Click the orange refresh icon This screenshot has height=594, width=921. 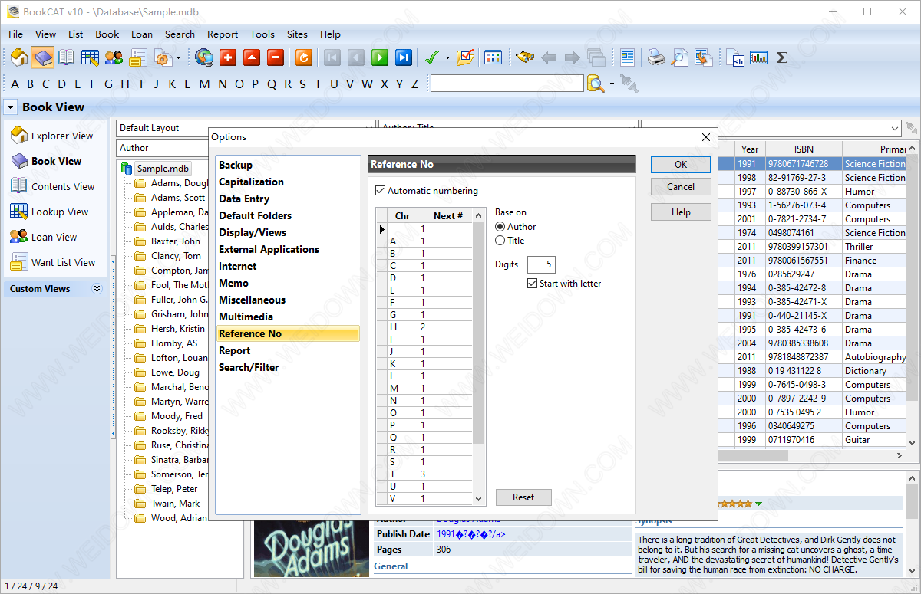(x=304, y=57)
